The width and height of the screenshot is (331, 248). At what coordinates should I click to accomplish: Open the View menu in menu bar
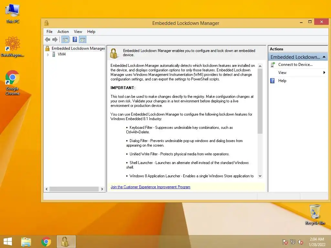click(78, 32)
